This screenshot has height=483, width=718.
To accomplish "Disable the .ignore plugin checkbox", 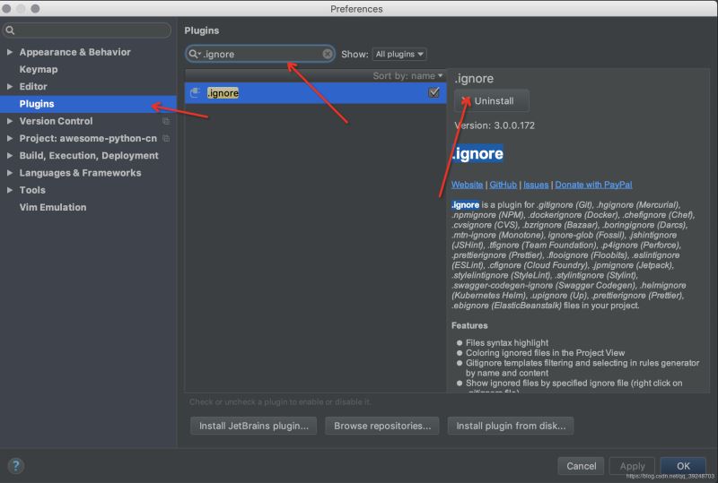I will pos(433,92).
